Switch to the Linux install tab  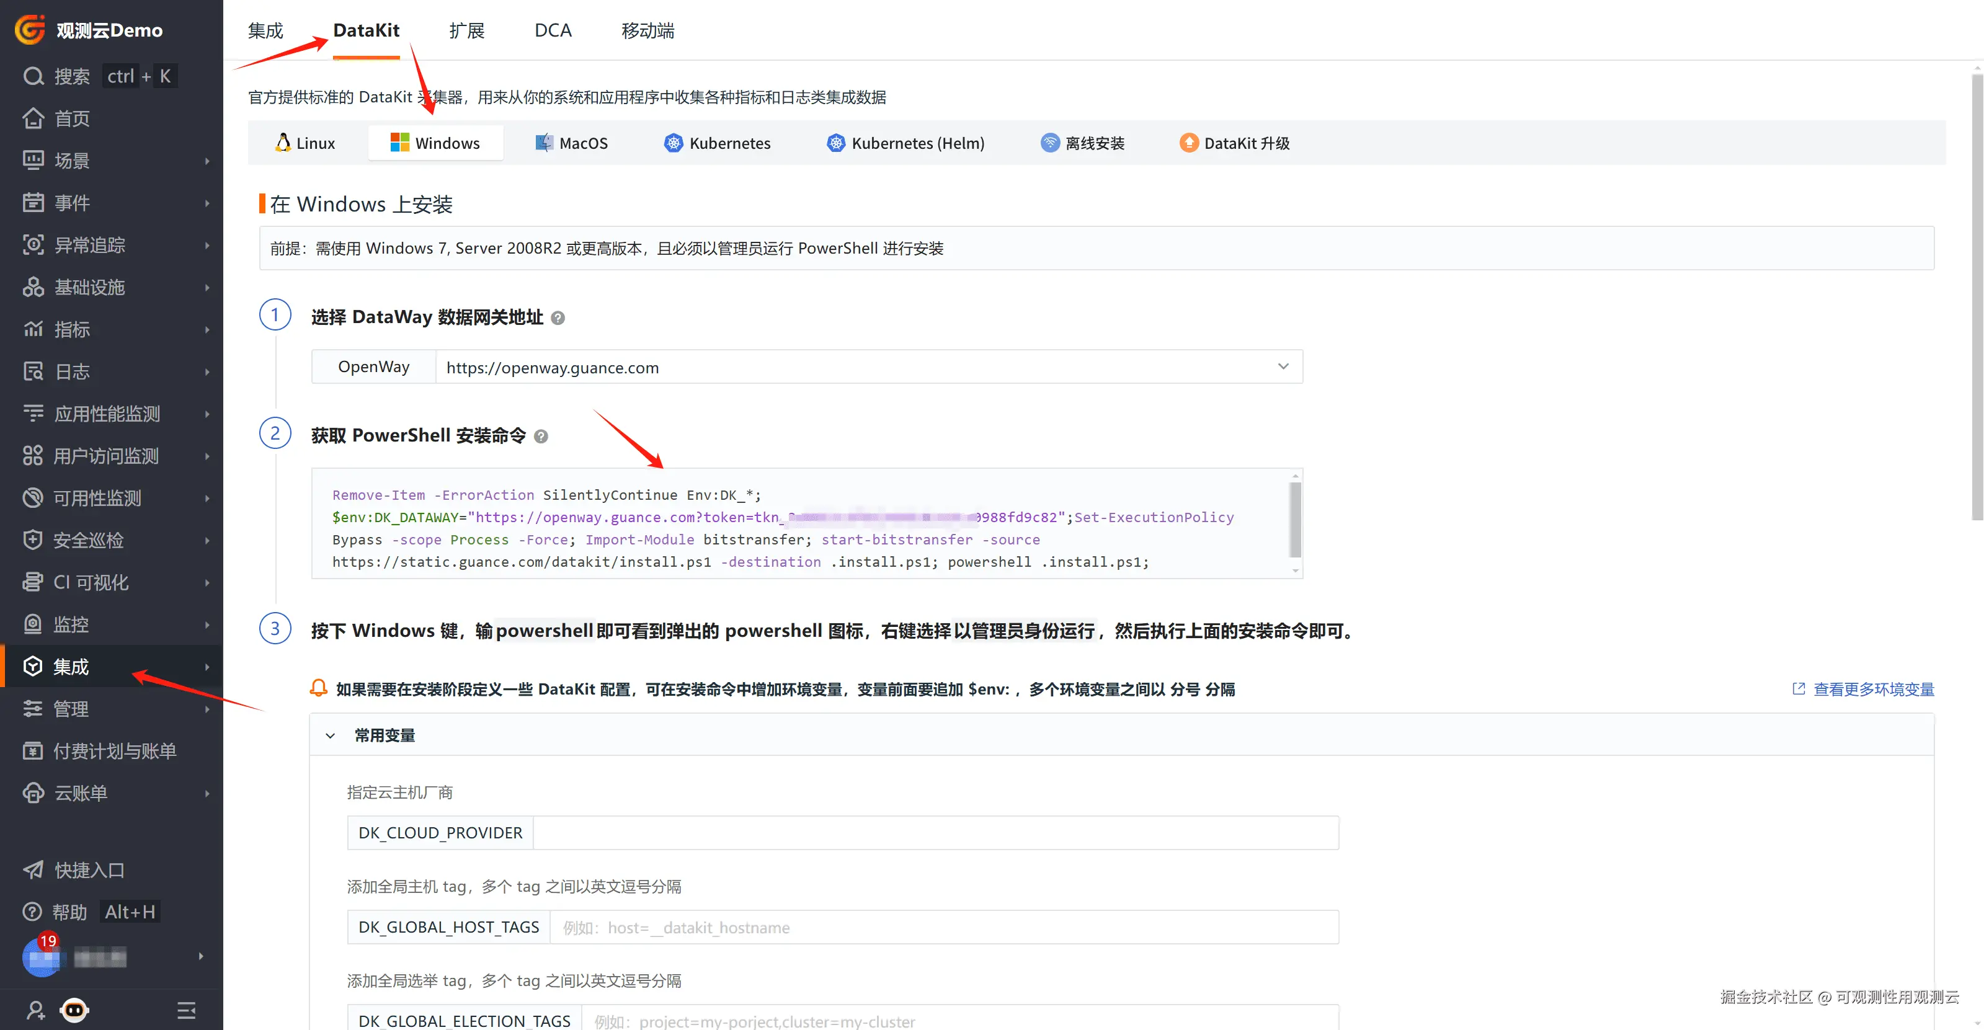tap(305, 143)
